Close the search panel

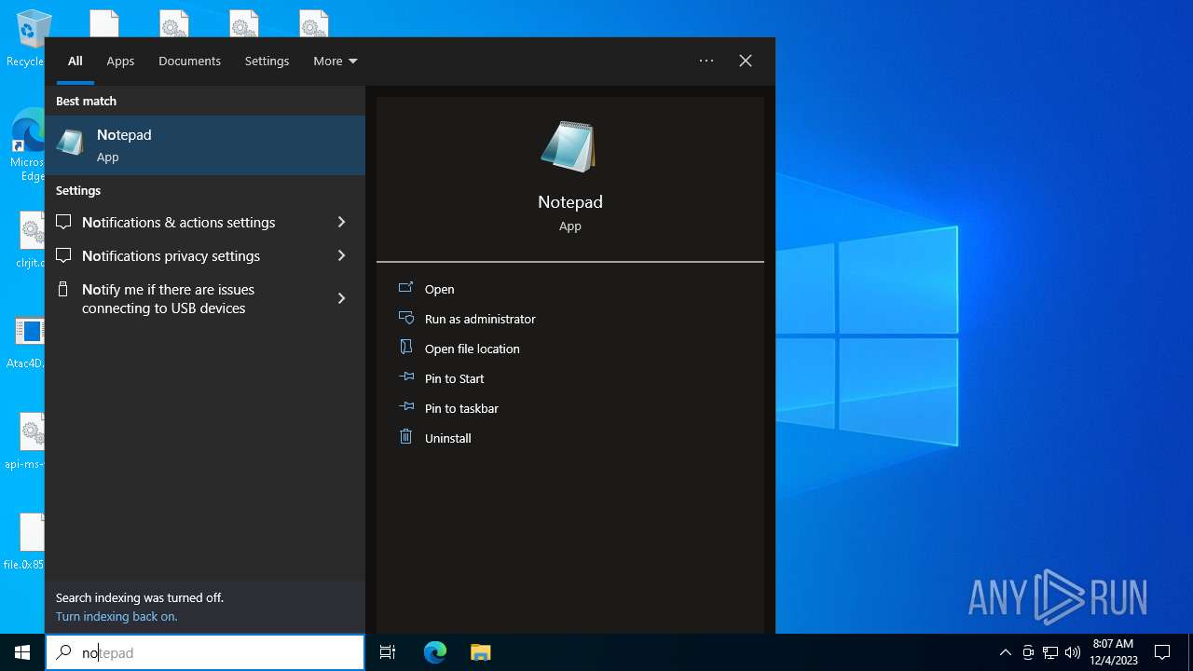pos(746,61)
